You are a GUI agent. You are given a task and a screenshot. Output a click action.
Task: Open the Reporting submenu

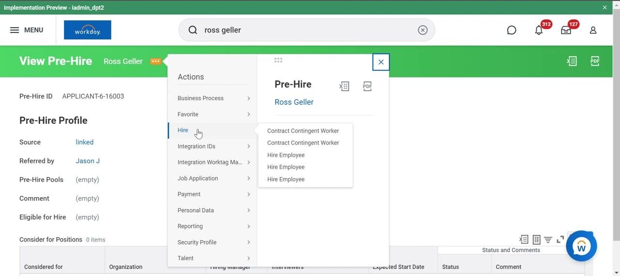(213, 226)
